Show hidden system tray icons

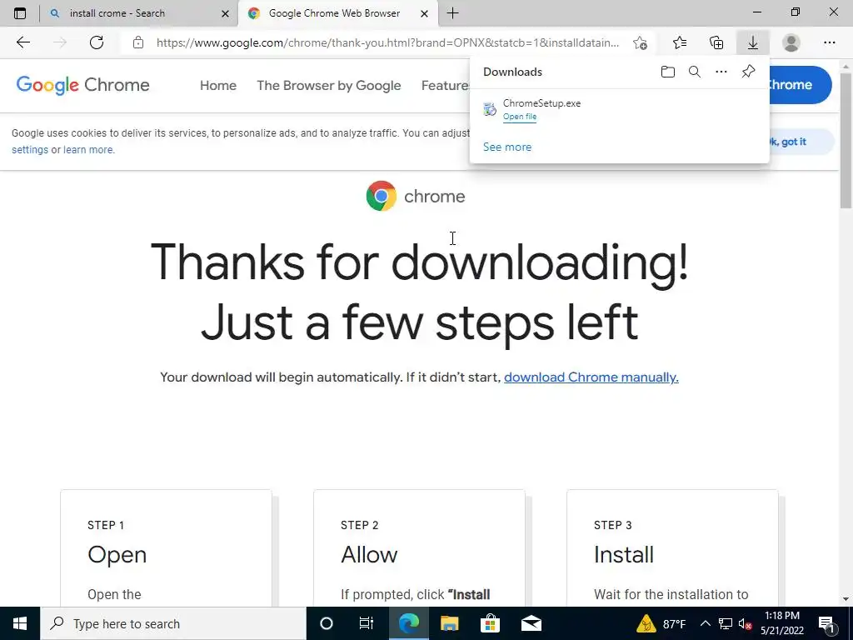pos(705,623)
